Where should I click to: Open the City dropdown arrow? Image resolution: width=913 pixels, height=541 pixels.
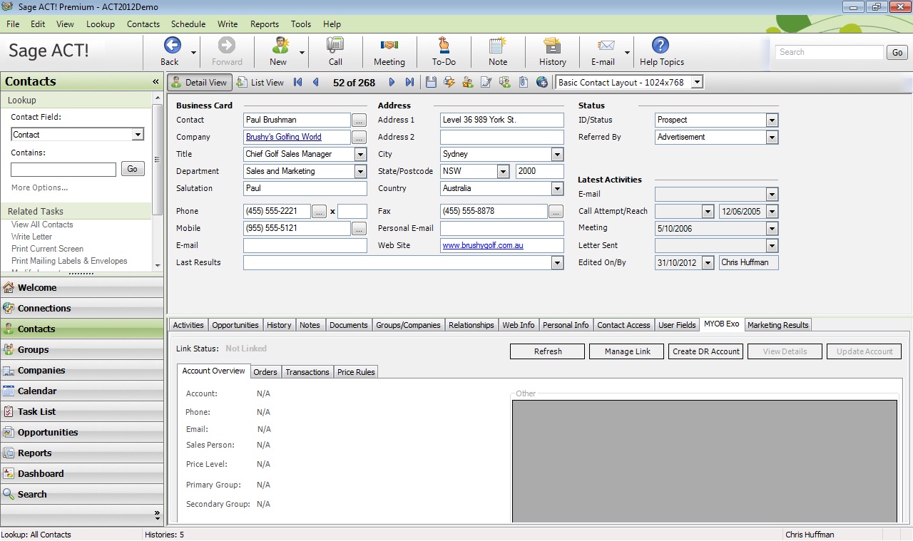coord(557,154)
